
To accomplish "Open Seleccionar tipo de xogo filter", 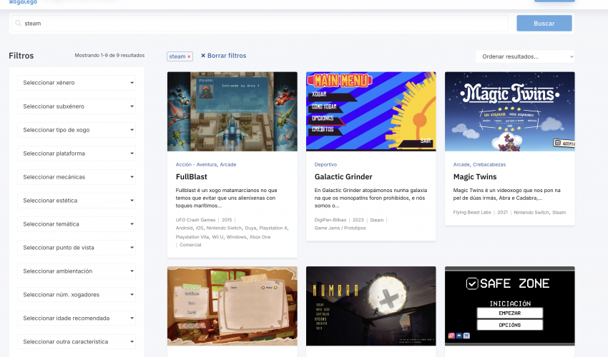I will click(77, 130).
